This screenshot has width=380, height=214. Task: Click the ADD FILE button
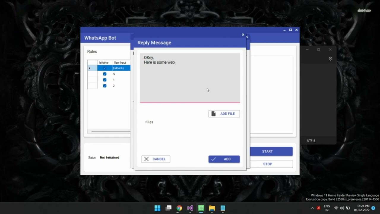pyautogui.click(x=224, y=114)
